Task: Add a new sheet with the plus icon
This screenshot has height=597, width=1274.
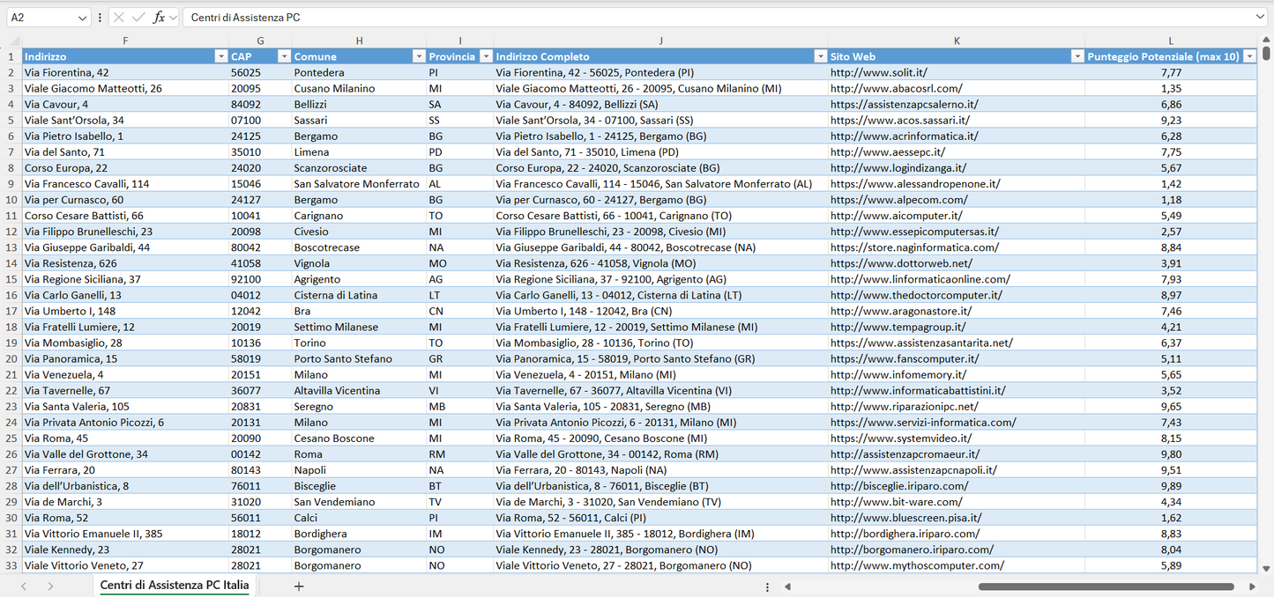Action: 299,586
